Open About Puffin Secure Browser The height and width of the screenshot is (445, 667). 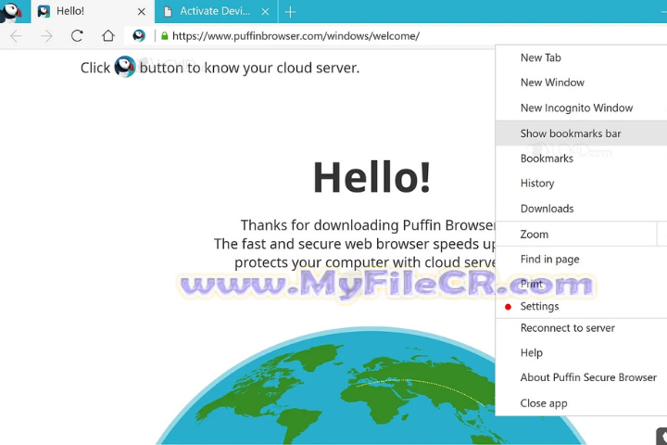click(581, 377)
